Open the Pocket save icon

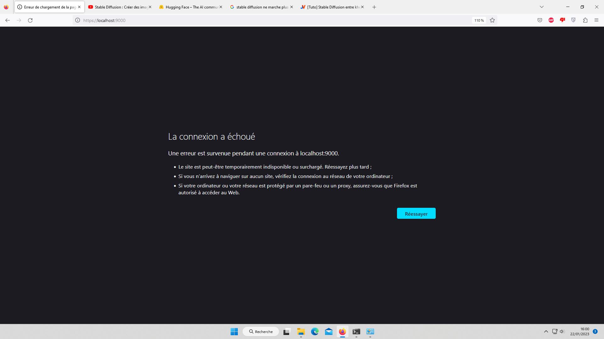click(x=540, y=20)
